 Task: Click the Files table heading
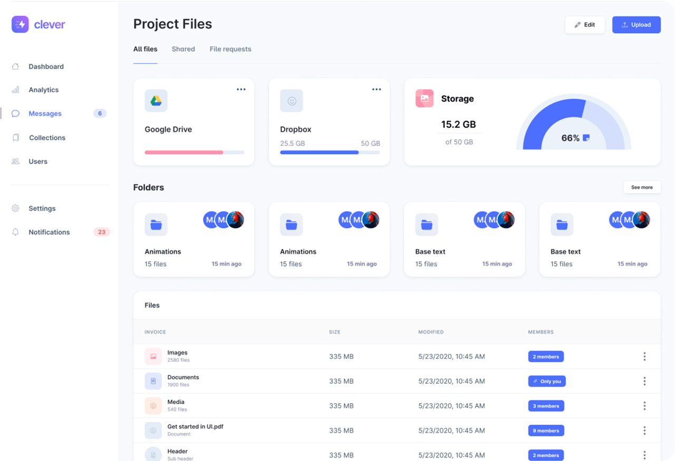(x=152, y=305)
